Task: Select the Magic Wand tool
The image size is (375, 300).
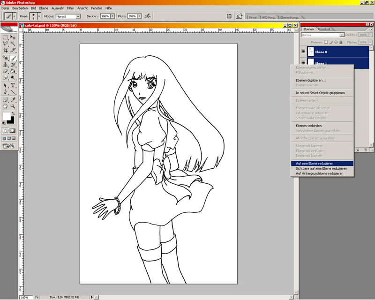Action: pyautogui.click(x=13, y=44)
